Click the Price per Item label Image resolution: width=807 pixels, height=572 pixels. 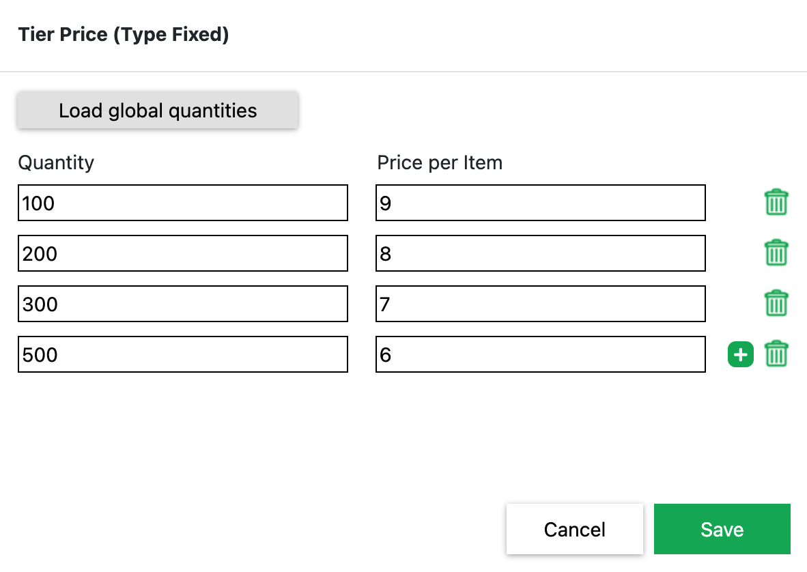[440, 162]
